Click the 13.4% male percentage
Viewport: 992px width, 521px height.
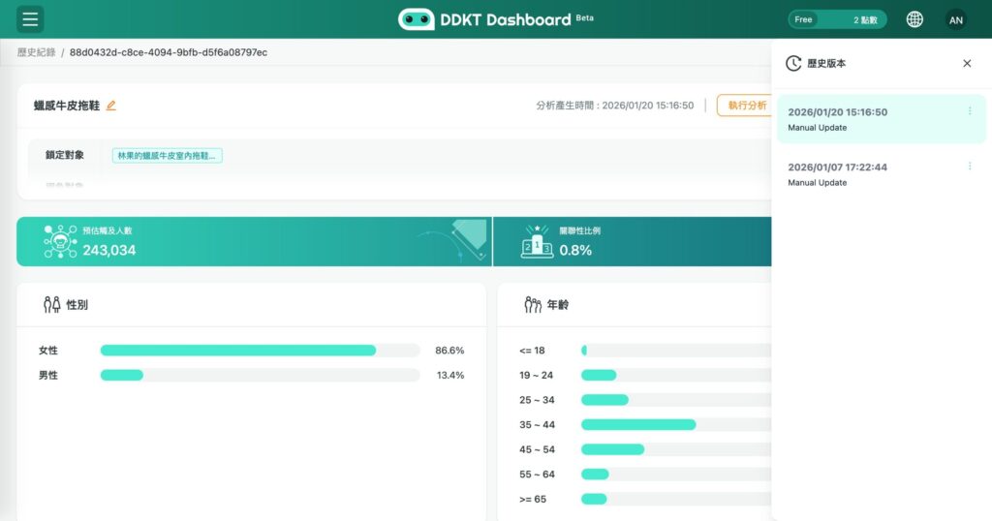click(450, 375)
